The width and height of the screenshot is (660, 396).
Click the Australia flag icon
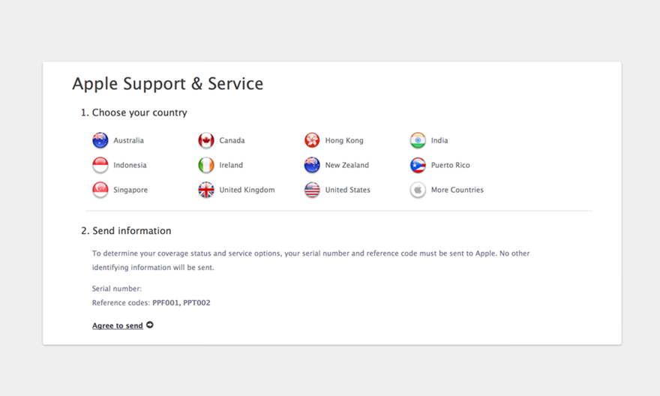(100, 140)
